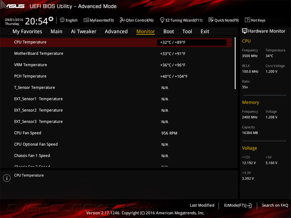Viewport: 291px width, 218px height.
Task: Click the Memory heading in Hardware Monitor
Action: pyautogui.click(x=251, y=102)
